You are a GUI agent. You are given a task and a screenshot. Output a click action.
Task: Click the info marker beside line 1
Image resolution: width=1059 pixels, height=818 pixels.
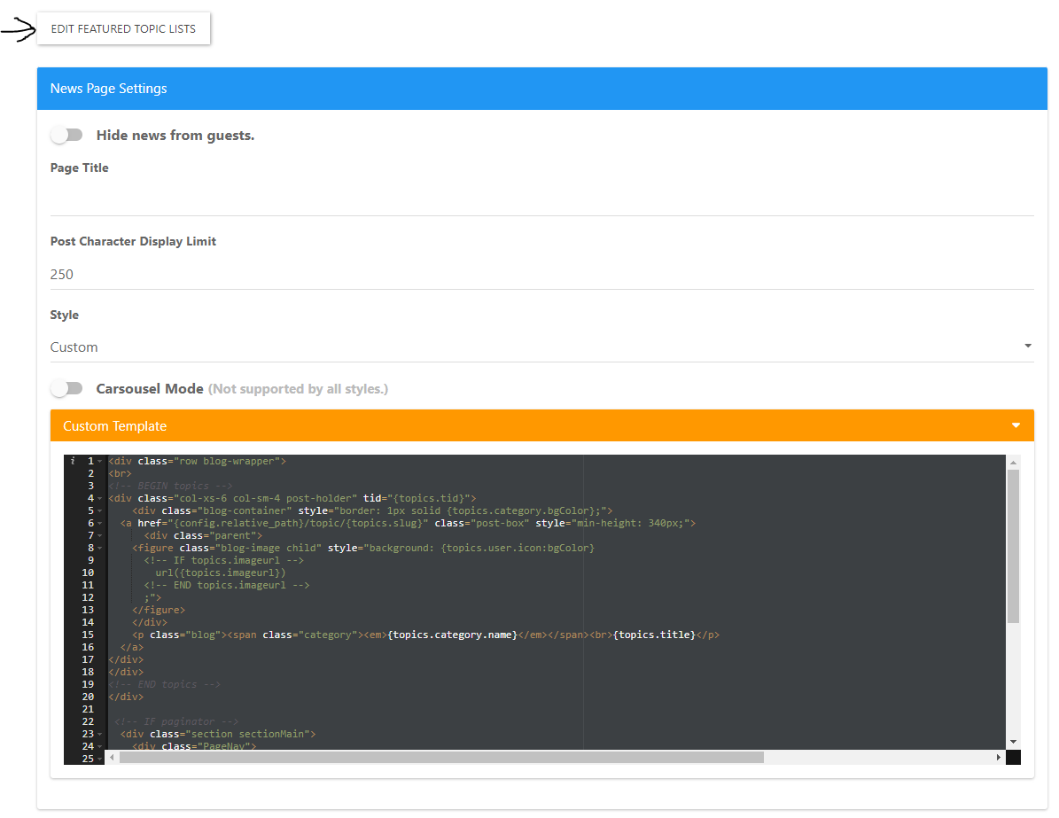pos(73,462)
